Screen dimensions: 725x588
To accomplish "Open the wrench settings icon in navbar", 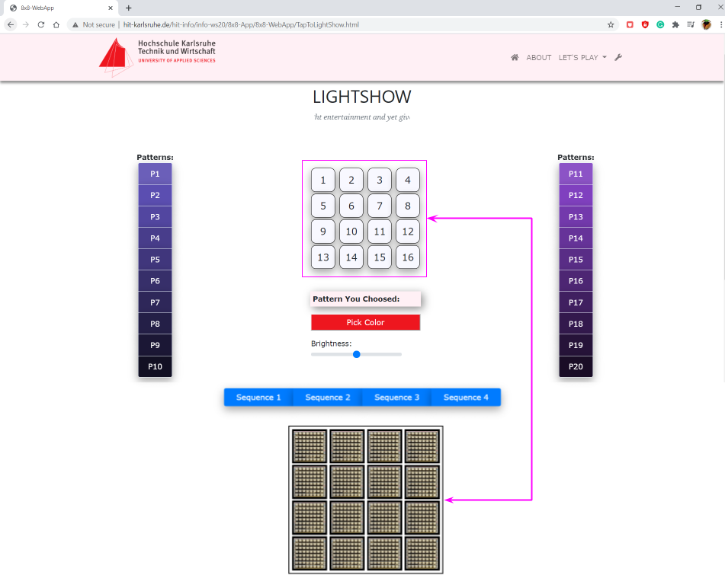I will click(x=618, y=58).
